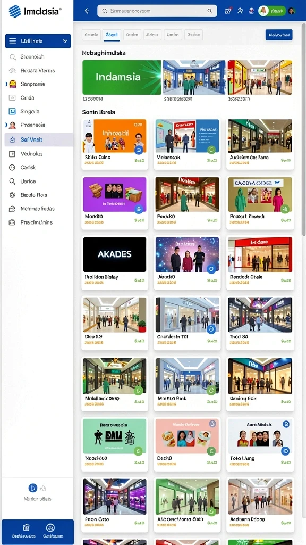Switch to the Omicn tab
The width and height of the screenshot is (306, 545).
click(x=173, y=35)
